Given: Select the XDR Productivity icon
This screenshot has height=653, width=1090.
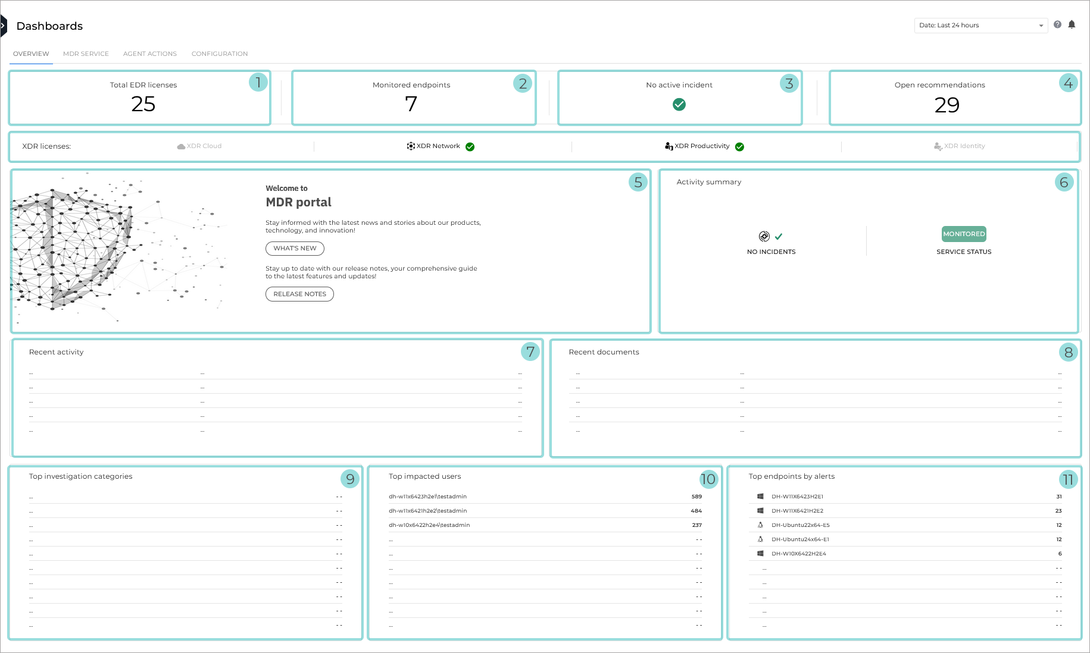Looking at the screenshot, I should (x=669, y=146).
